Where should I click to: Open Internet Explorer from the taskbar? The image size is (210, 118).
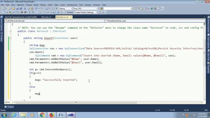pos(14,115)
